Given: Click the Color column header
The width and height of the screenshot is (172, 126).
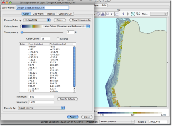Looking at the screenshot, I should click(23, 44).
